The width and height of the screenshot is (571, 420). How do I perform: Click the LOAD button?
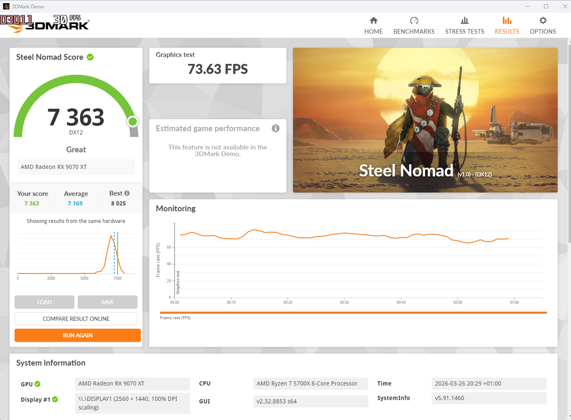coord(44,302)
